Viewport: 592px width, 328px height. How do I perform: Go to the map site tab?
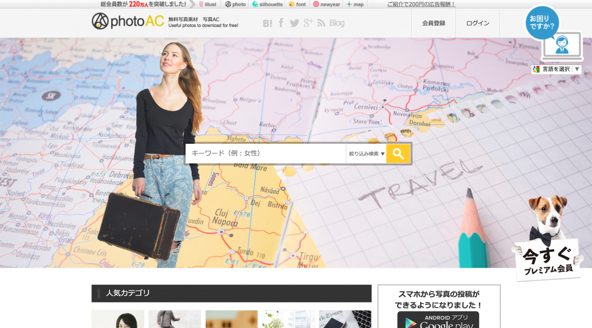click(x=355, y=4)
